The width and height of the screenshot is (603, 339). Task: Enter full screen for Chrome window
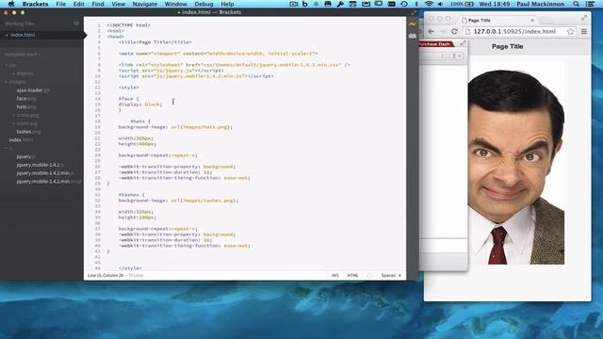tap(584, 18)
